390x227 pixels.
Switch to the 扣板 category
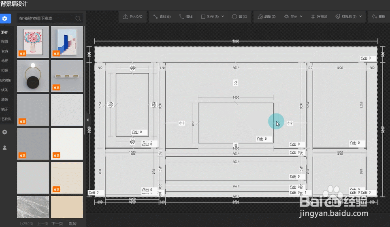coord(4,70)
